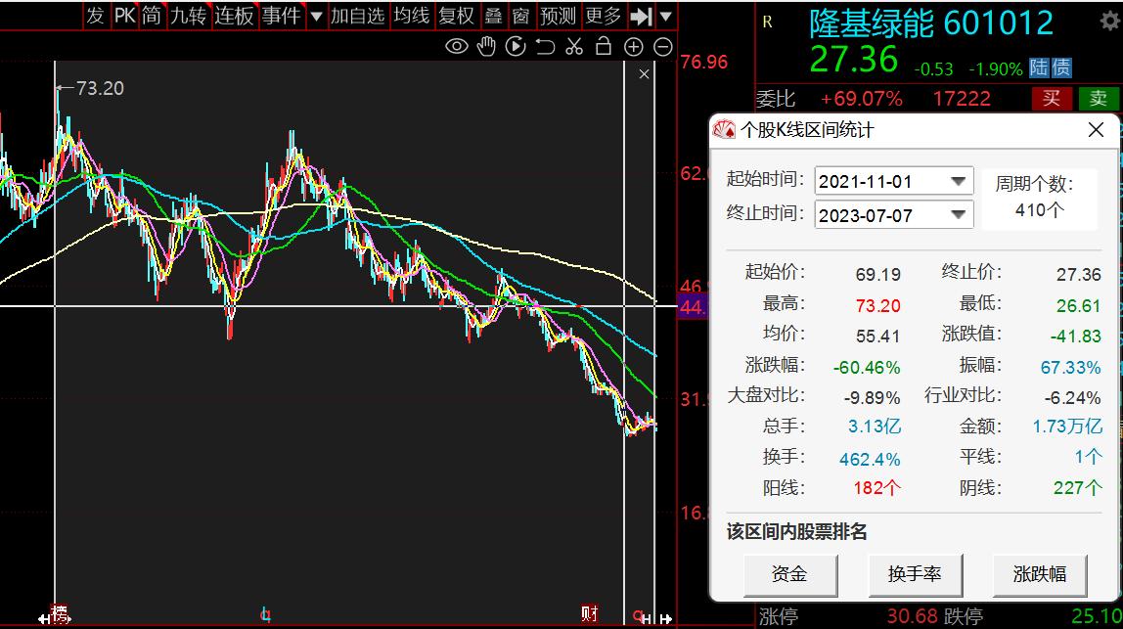The image size is (1123, 629).
Task: Click the 资金 ranking button
Action: [x=789, y=575]
